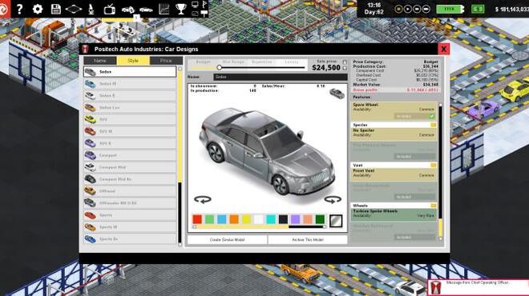Click Create Similar Model button
The image size is (529, 296).
click(x=227, y=240)
